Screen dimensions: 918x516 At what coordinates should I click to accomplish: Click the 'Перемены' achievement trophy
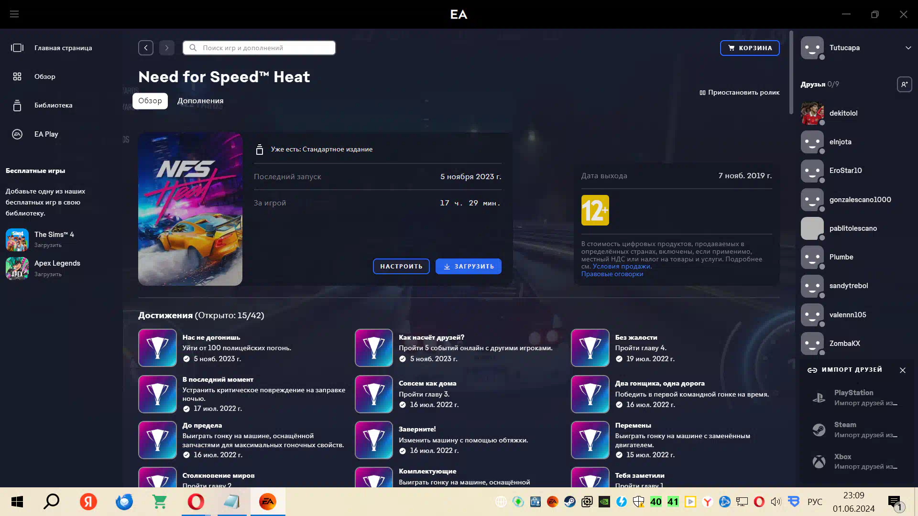click(590, 440)
